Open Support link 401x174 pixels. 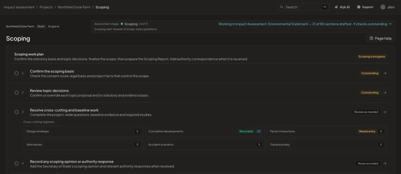click(x=365, y=7)
